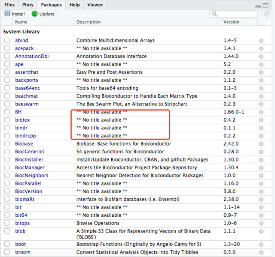
Task: Remove the BH package
Action: [261, 112]
